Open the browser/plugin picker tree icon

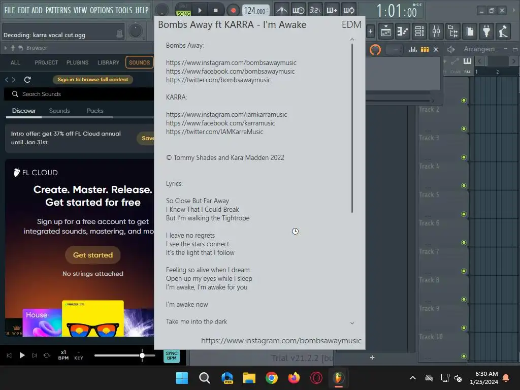click(x=453, y=31)
